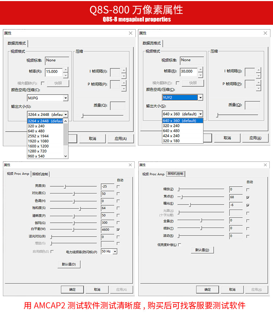Toggle auto checkbox for 伽玛(G)

(x=118, y=223)
